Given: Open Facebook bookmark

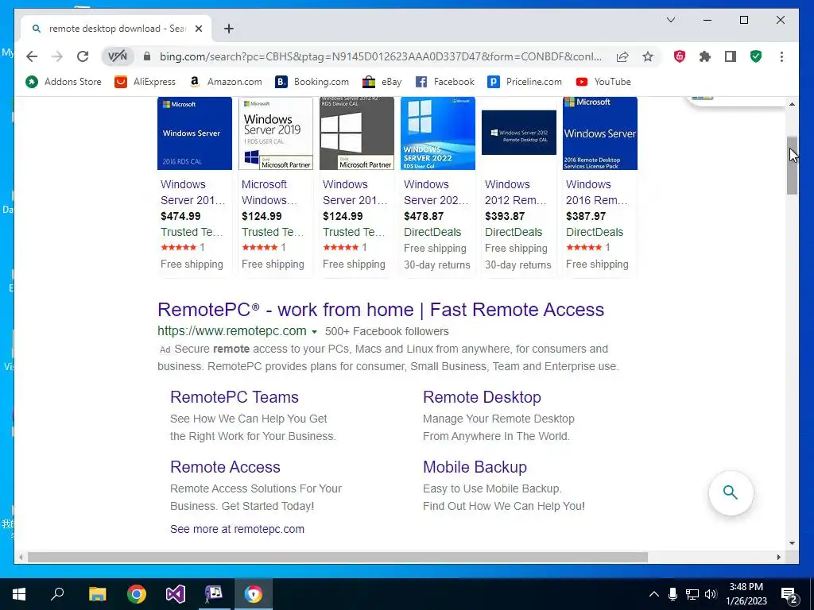Looking at the screenshot, I should point(445,82).
